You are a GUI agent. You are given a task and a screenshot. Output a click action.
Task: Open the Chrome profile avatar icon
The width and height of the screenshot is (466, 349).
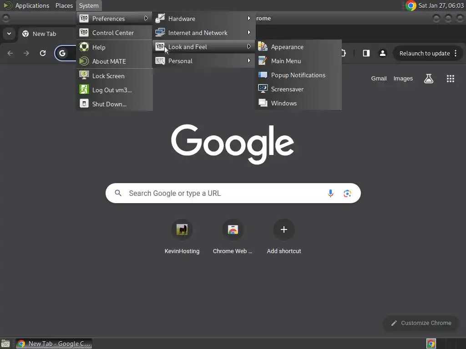[x=382, y=53]
